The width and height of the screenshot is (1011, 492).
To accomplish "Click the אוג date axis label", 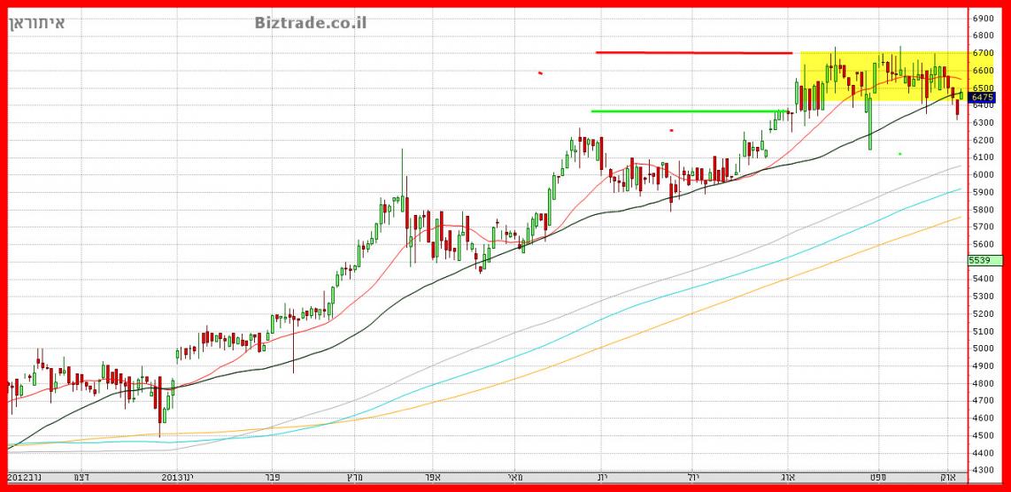I will tap(788, 477).
